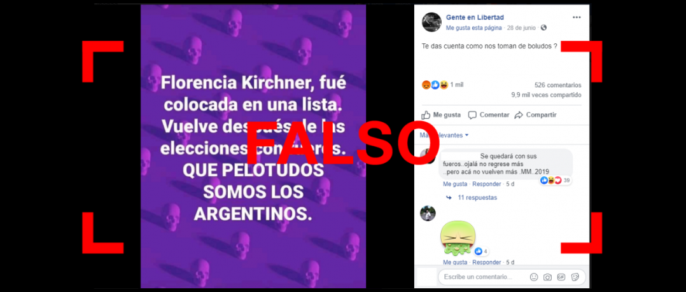Click Me gusta esta página link
This screenshot has height=292, width=686.
pyautogui.click(x=474, y=27)
